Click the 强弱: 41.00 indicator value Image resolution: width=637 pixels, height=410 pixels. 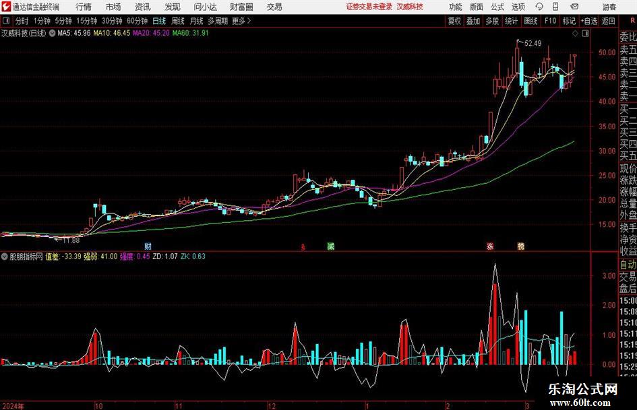[x=100, y=257]
